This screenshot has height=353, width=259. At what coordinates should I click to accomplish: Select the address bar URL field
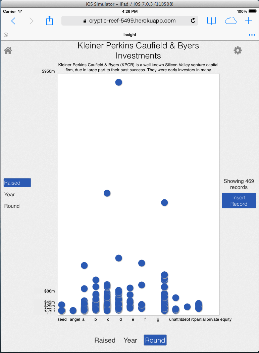point(129,21)
